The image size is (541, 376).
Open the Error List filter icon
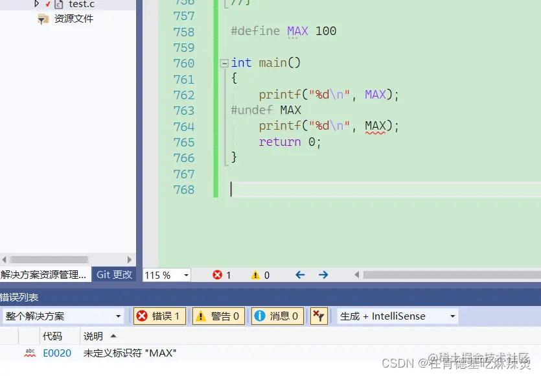click(x=318, y=316)
